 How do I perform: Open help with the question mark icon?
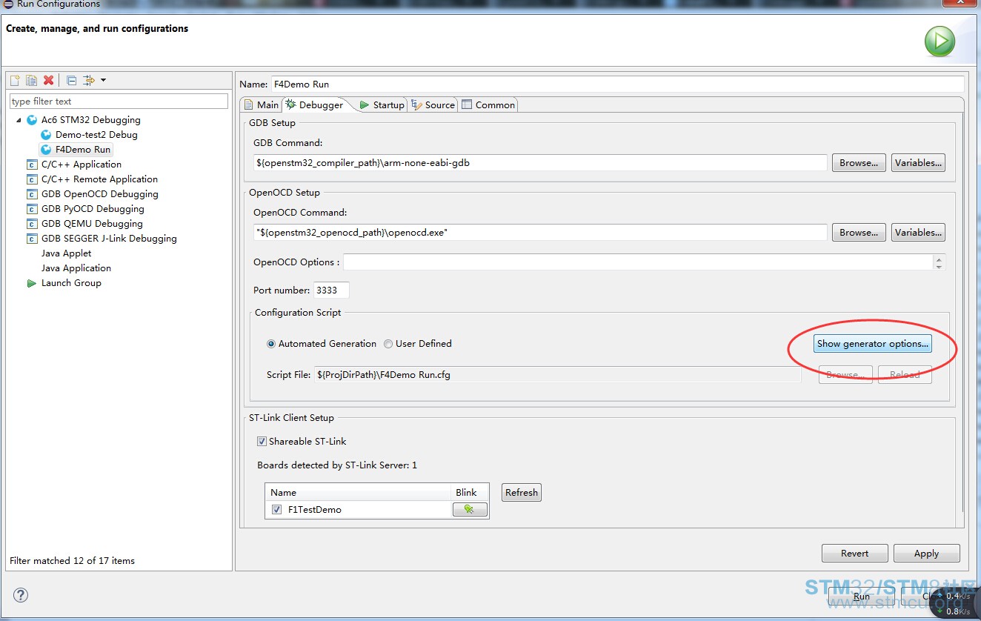pyautogui.click(x=21, y=594)
